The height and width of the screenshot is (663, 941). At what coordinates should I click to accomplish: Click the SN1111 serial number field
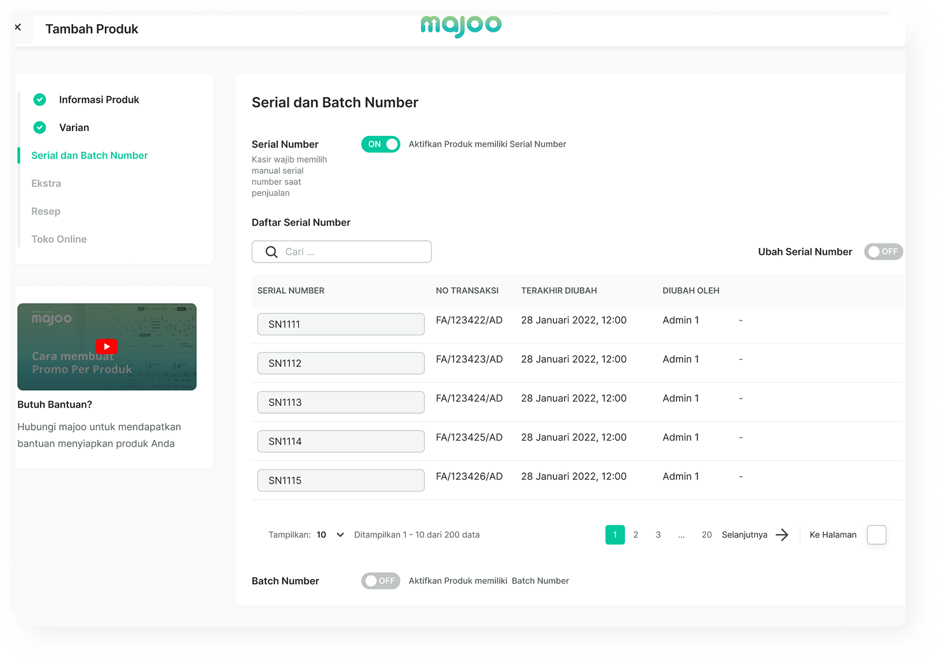tap(341, 324)
